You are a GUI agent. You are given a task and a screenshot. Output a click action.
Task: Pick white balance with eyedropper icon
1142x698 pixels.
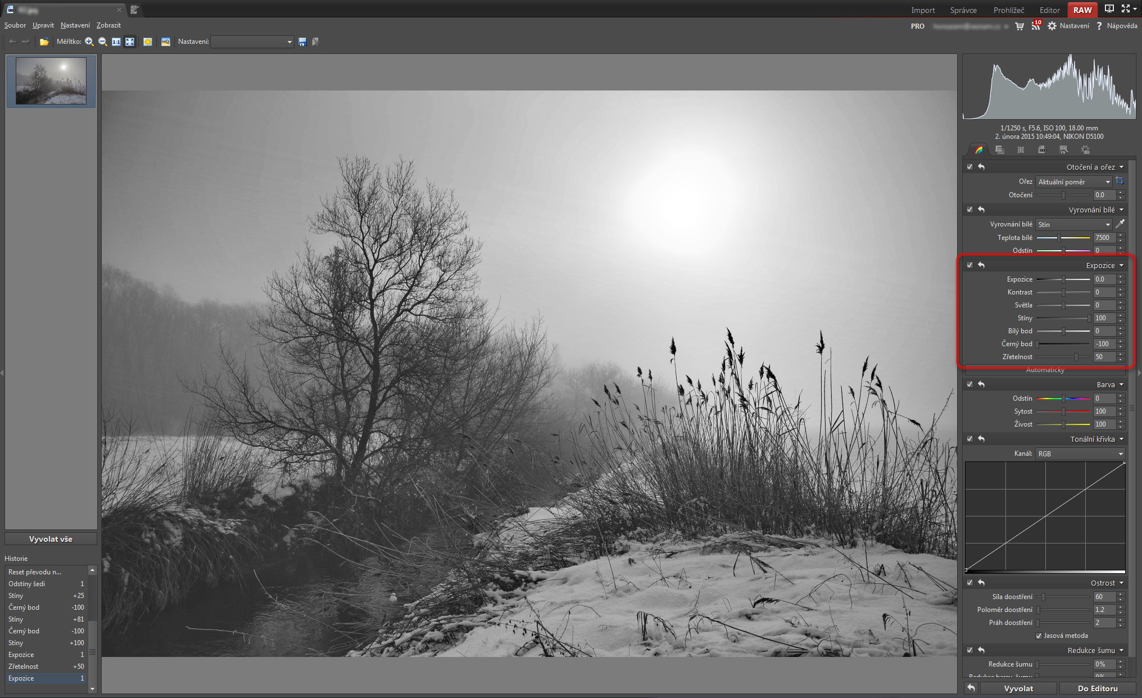pos(1120,224)
